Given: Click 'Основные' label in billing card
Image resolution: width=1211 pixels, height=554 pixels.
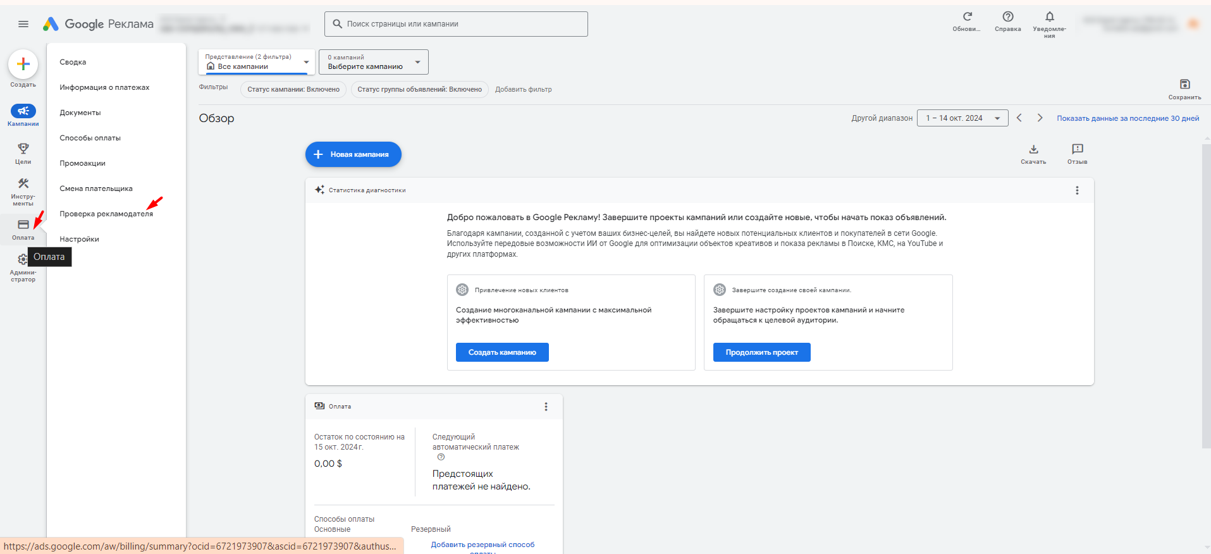Looking at the screenshot, I should point(332,529).
